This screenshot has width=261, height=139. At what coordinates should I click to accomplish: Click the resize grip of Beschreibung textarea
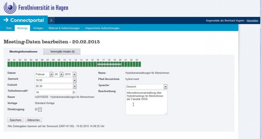[x=166, y=113]
